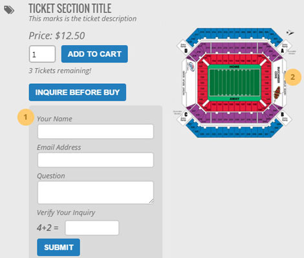The image size is (304, 258).
Task: Click the Gate B entry ramp marker
Action: pyautogui.click(x=284, y=117)
